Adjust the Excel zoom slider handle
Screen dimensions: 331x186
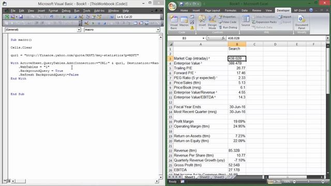(308, 181)
